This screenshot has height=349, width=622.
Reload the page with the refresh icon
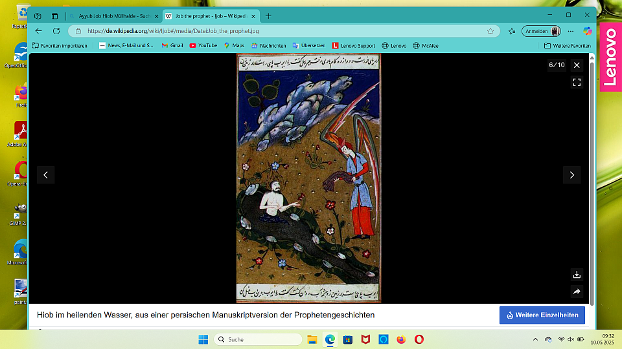[x=56, y=31]
